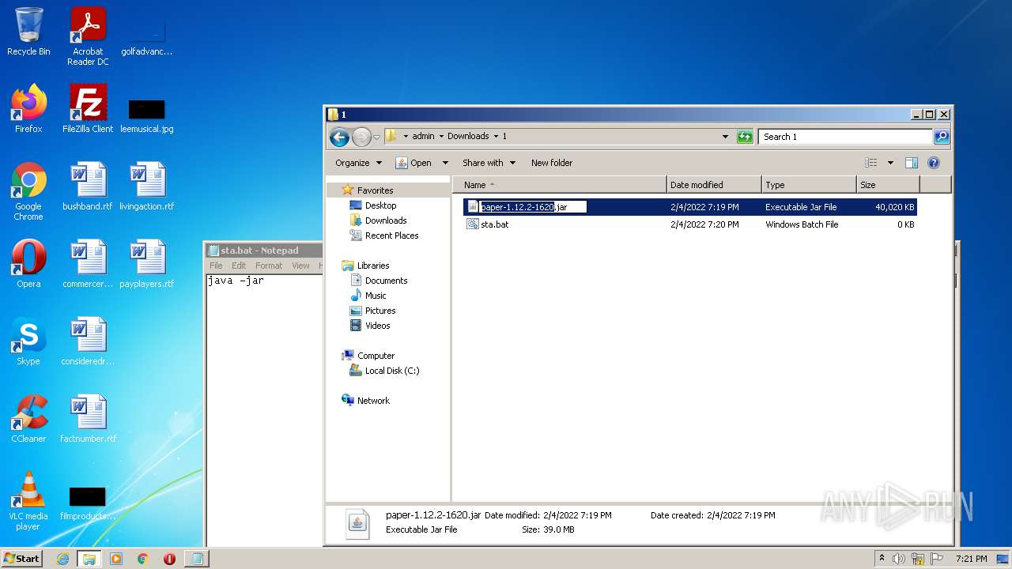Click the Start button

21,559
